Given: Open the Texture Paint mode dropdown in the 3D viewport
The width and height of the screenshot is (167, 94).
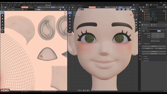Looking at the screenshot, I should click(x=74, y=9).
